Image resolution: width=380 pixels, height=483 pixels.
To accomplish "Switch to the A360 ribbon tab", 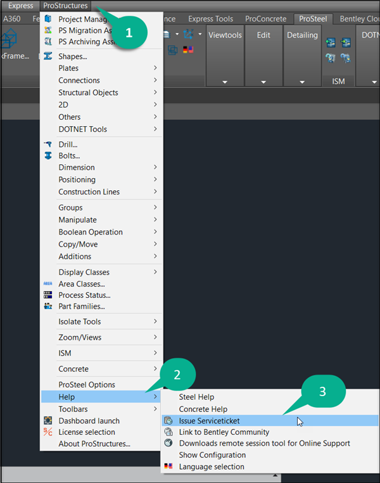I will (x=11, y=19).
